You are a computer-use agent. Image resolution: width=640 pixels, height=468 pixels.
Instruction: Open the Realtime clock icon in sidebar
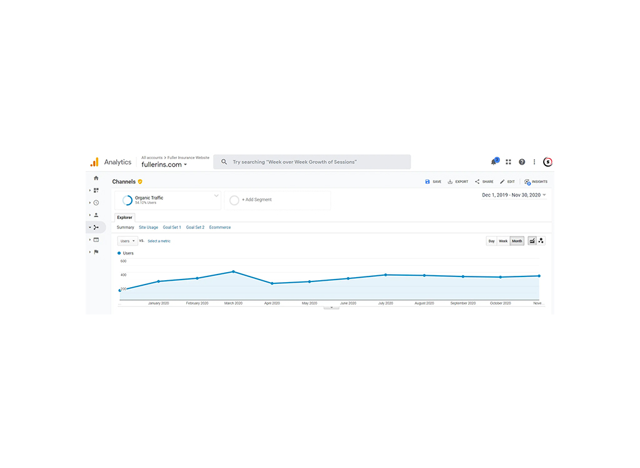pyautogui.click(x=96, y=202)
